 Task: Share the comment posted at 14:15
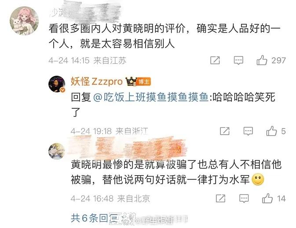coord(215,60)
